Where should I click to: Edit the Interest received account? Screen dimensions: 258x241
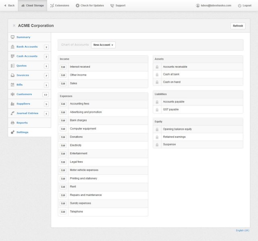(x=63, y=67)
